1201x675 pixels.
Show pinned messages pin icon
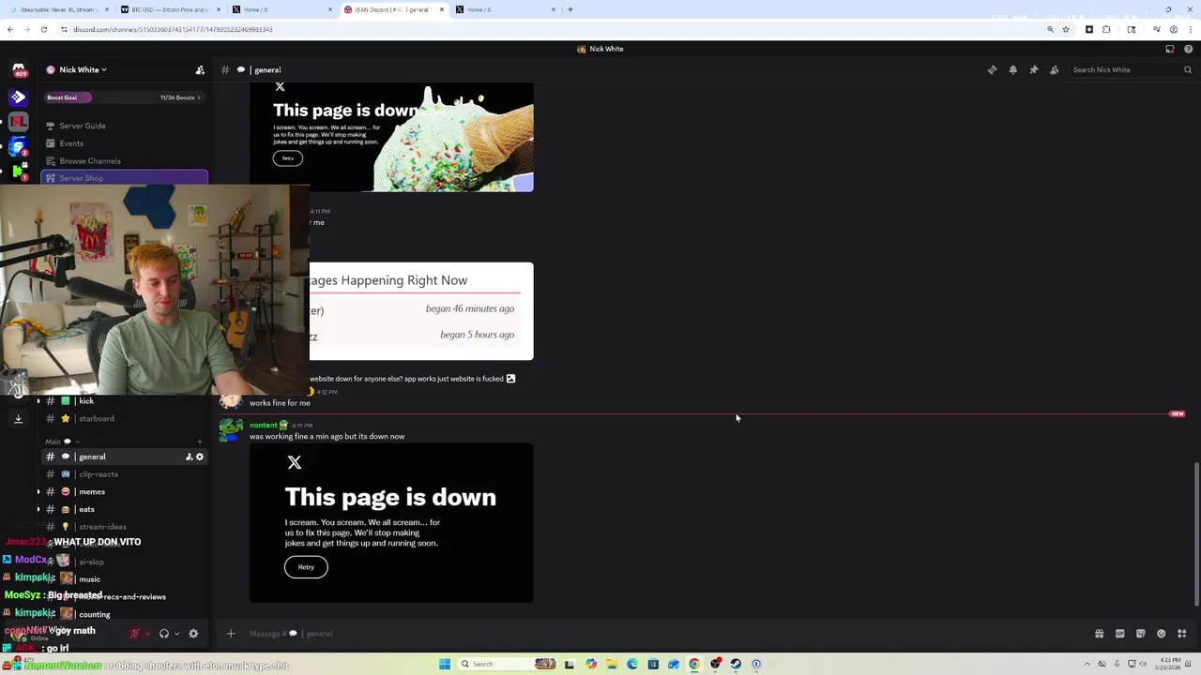tap(1034, 69)
